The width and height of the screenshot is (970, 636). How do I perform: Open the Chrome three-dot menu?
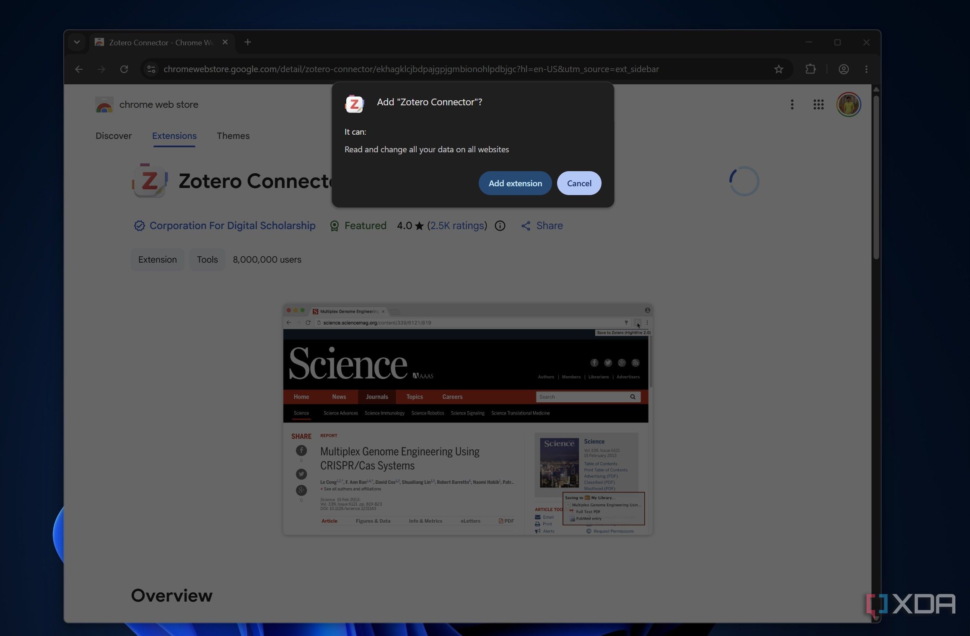(x=866, y=69)
